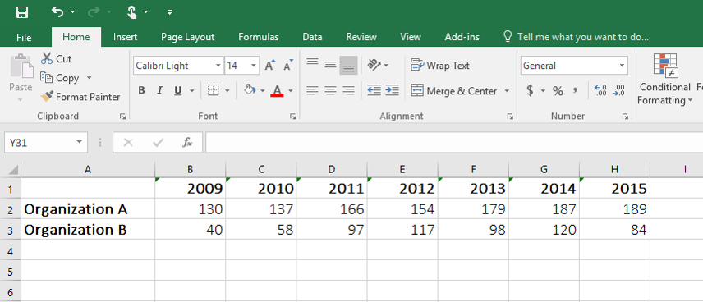This screenshot has width=703, height=302.
Task: Click the Undo arrow icon
Action: pos(57,11)
